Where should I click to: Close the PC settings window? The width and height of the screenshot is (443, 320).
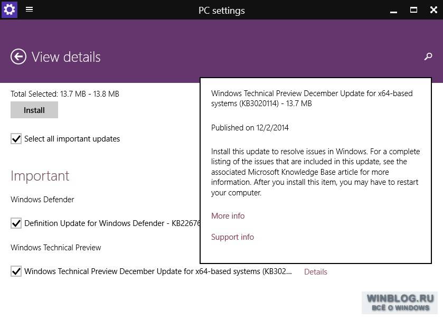tap(433, 10)
